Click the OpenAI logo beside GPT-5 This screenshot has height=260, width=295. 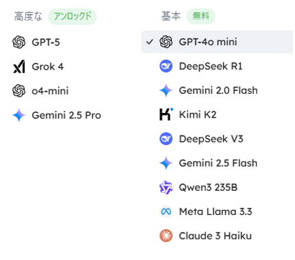[x=18, y=42]
